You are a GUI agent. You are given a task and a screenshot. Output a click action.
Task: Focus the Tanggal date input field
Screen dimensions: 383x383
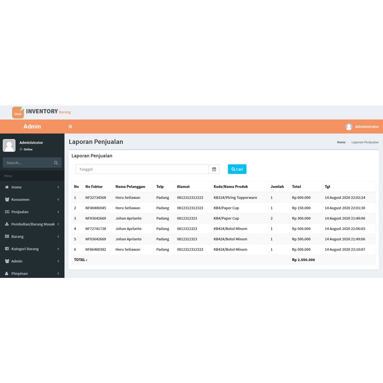[142, 169]
